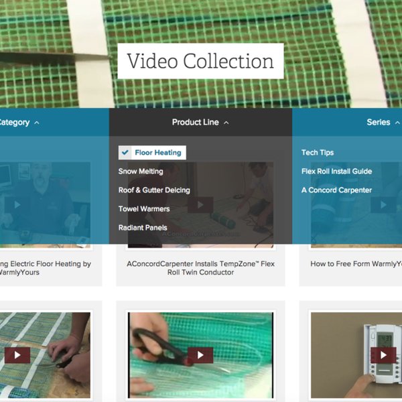The height and width of the screenshot is (402, 402).
Task: Play the How to Free Form video
Action: pyautogui.click(x=383, y=205)
